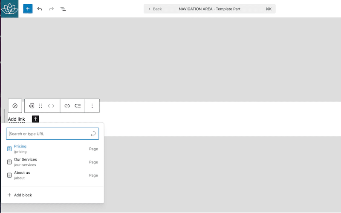Image resolution: width=341 pixels, height=213 pixels.
Task: Choose the Pricing page suggestion
Action: click(x=52, y=149)
